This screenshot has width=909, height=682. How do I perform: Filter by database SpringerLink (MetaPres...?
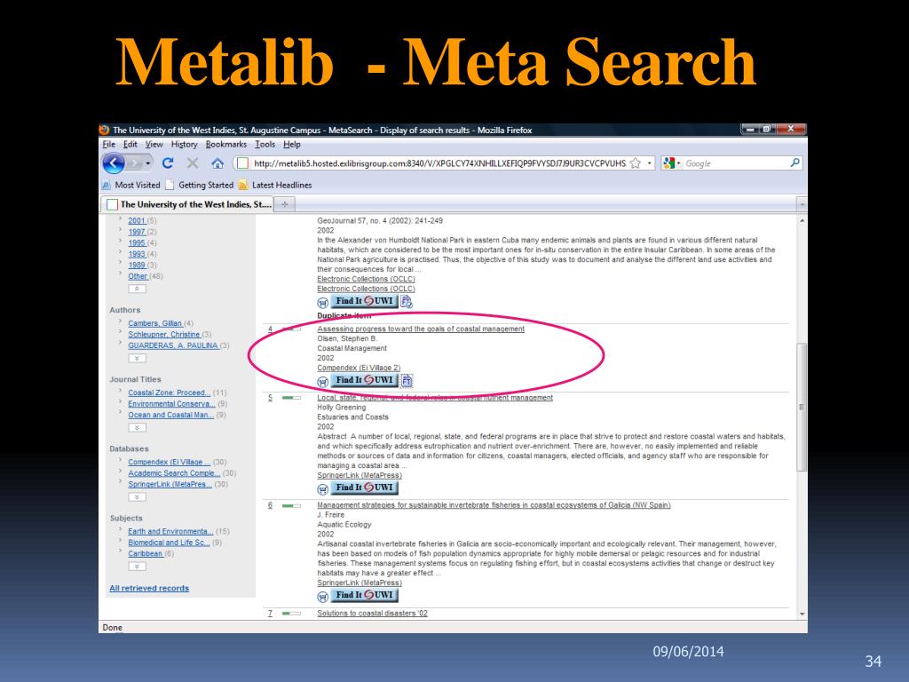pyautogui.click(x=170, y=484)
